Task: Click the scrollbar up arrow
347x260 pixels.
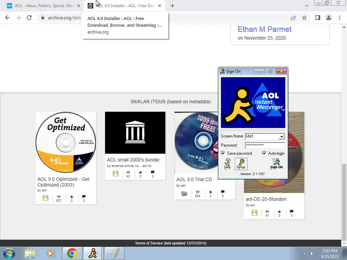Action: coord(344,27)
